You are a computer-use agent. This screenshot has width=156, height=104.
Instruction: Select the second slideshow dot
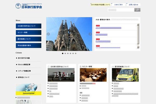[65, 54]
